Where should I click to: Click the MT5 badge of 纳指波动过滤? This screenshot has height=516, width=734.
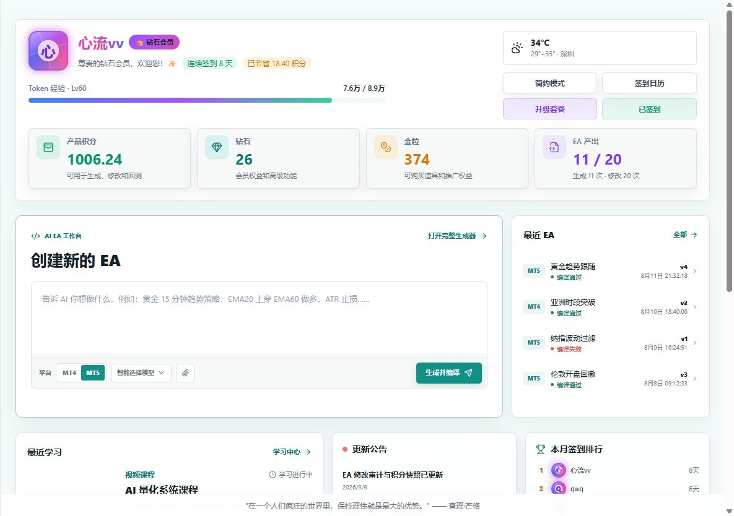click(534, 343)
